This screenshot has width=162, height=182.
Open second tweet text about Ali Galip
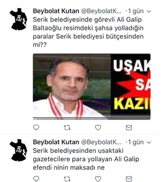86,159
